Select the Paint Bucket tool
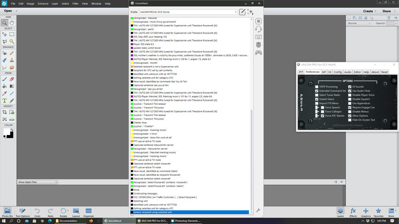The height and width of the screenshot is (224, 399). (4, 86)
